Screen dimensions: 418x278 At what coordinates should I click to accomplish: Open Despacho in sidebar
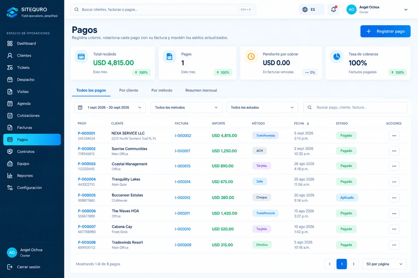[32, 79]
